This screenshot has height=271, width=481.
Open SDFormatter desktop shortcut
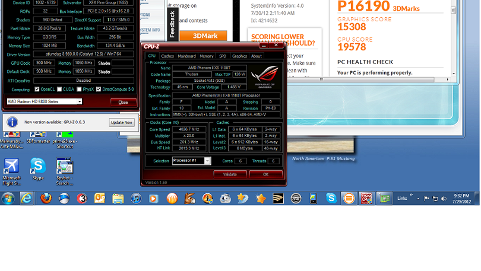(38, 138)
